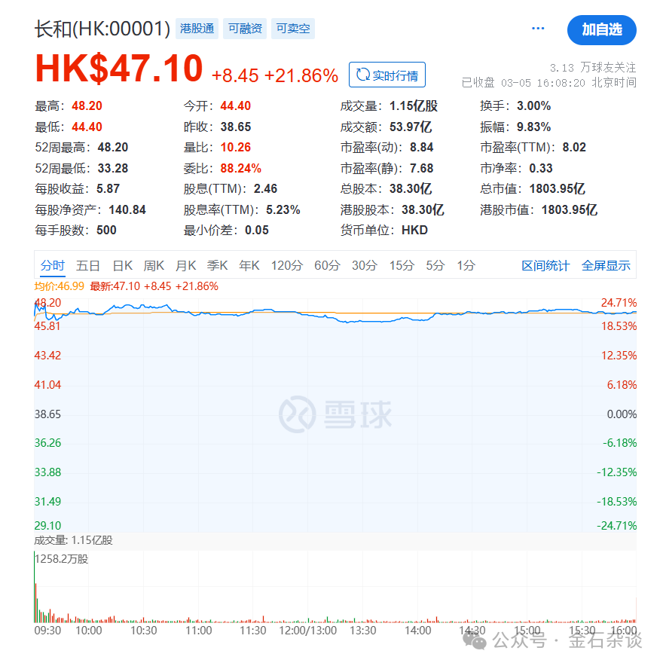Viewport: 663px width, 666px height.
Task: Click the 总市值 value 1803.95亿
Action: coord(558,188)
